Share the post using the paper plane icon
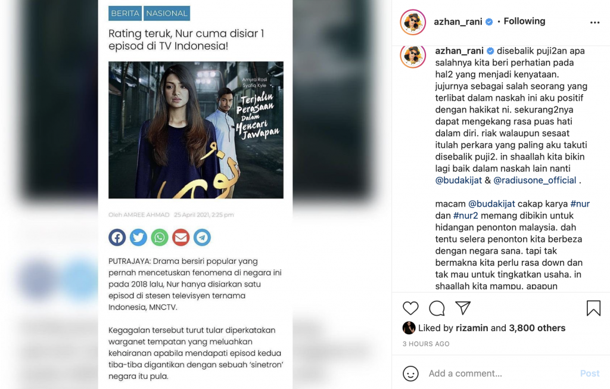The height and width of the screenshot is (389, 610). 463,308
